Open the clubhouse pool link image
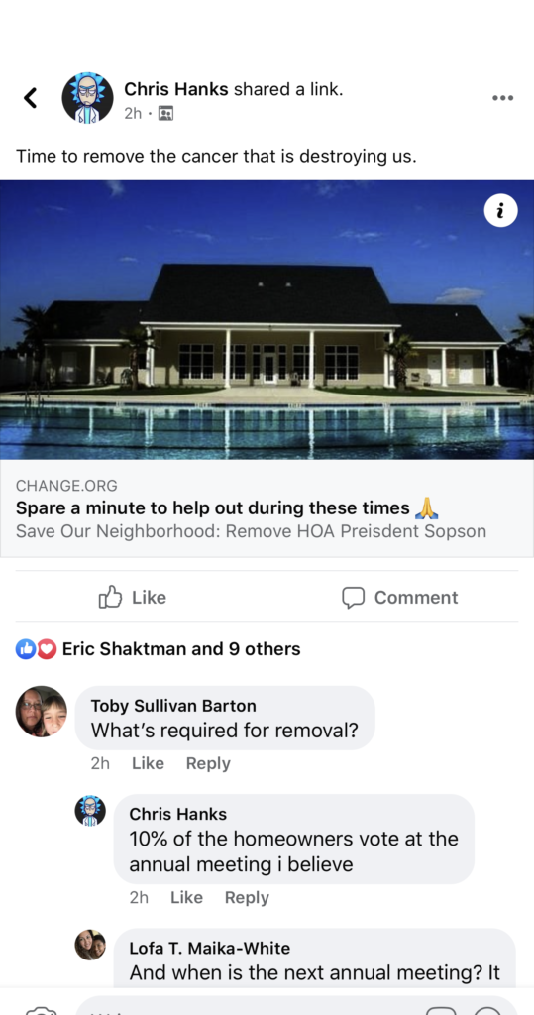534x1015 pixels. 267,320
